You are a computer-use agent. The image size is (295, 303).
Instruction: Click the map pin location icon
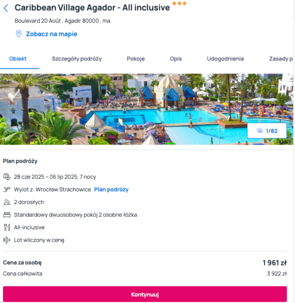tap(19, 34)
